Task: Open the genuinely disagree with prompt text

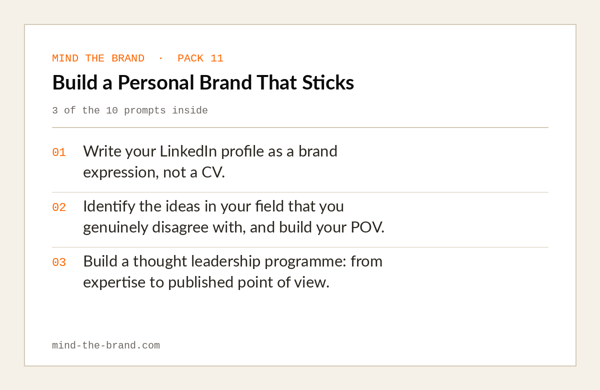Action: pyautogui.click(x=233, y=216)
